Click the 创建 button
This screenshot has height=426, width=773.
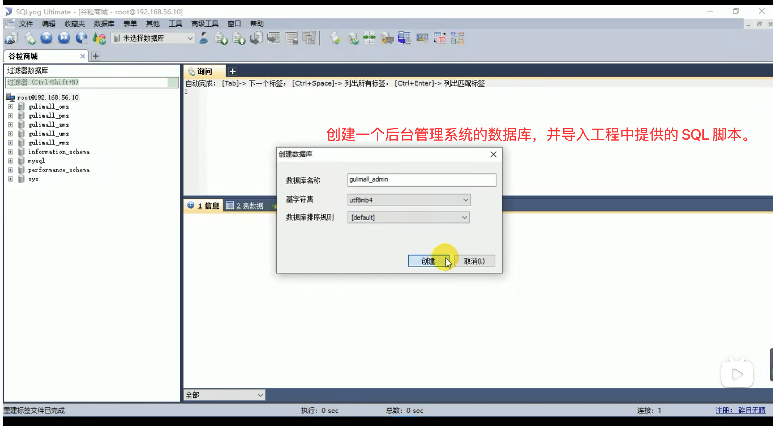(428, 261)
